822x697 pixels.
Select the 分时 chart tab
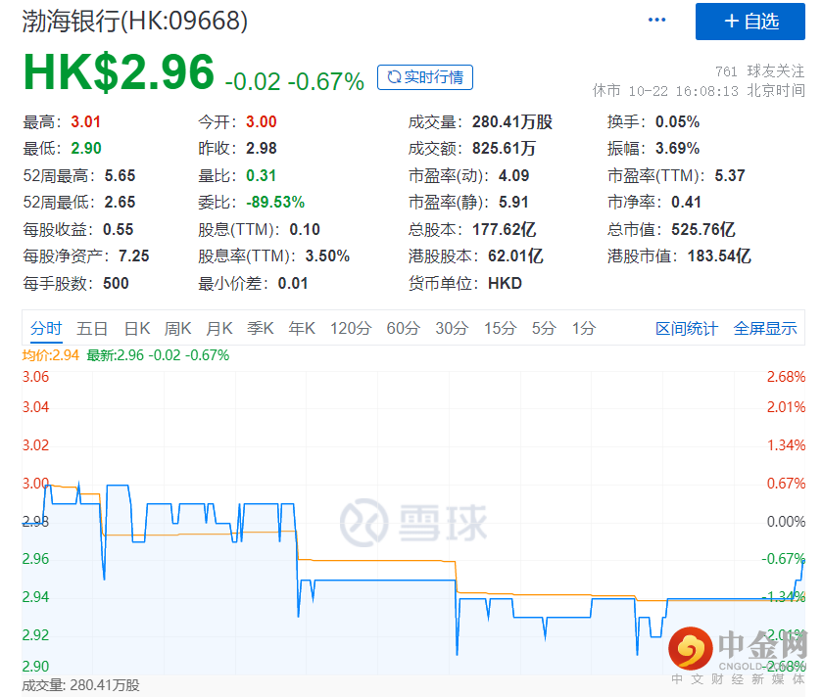point(46,329)
